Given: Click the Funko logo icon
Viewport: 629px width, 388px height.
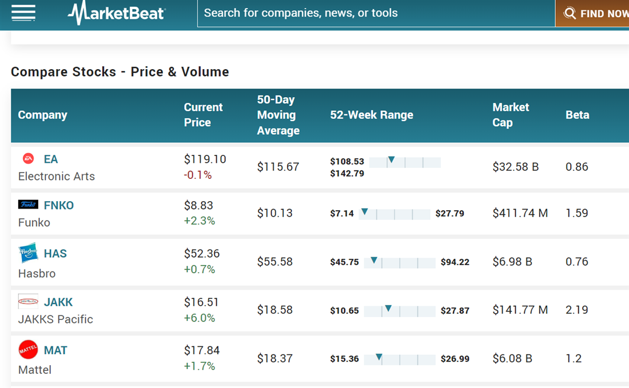Looking at the screenshot, I should [28, 205].
